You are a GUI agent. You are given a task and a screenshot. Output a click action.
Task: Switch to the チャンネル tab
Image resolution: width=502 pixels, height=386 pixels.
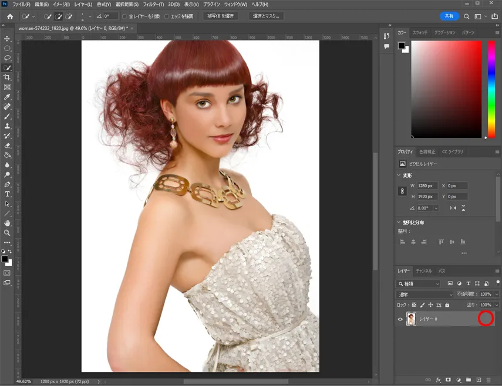point(423,271)
